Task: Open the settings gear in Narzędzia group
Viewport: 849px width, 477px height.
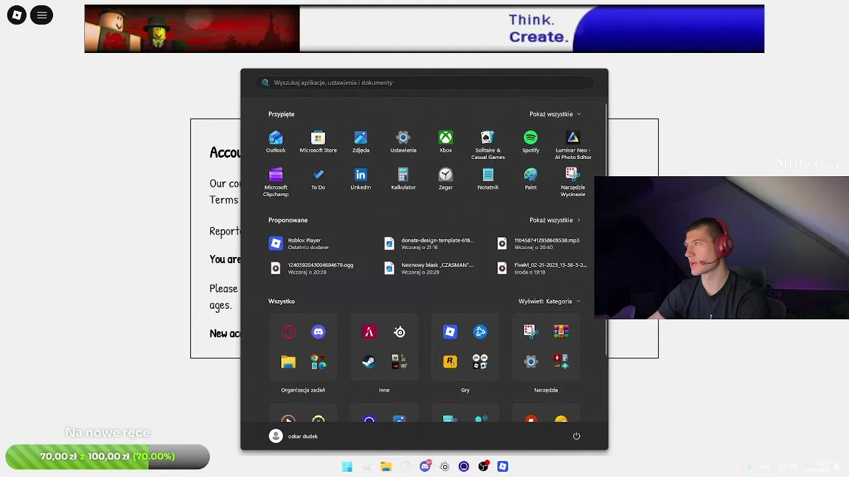Action: [531, 362]
